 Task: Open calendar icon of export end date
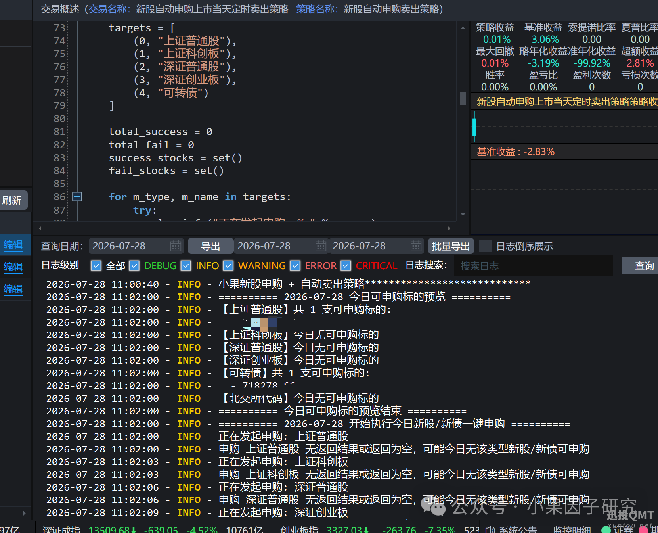(416, 246)
